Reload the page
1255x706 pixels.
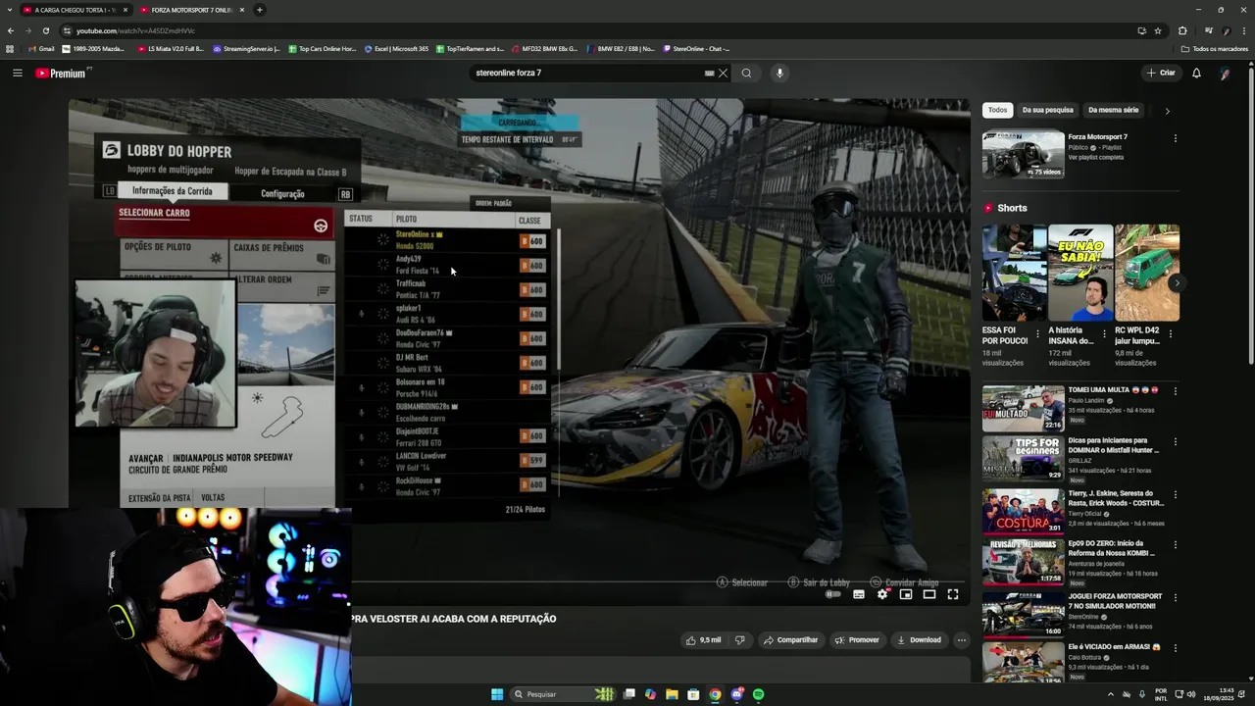(45, 30)
